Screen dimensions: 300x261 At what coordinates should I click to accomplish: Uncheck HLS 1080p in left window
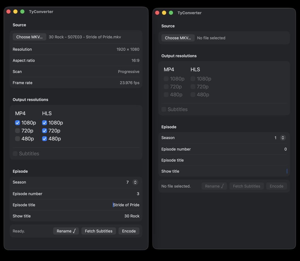click(x=44, y=123)
